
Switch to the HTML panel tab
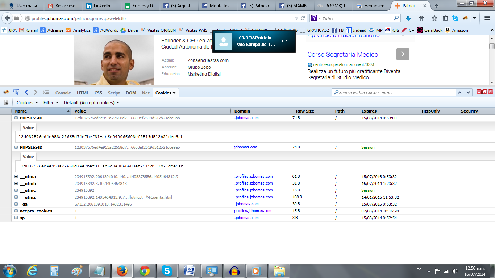pos(83,93)
